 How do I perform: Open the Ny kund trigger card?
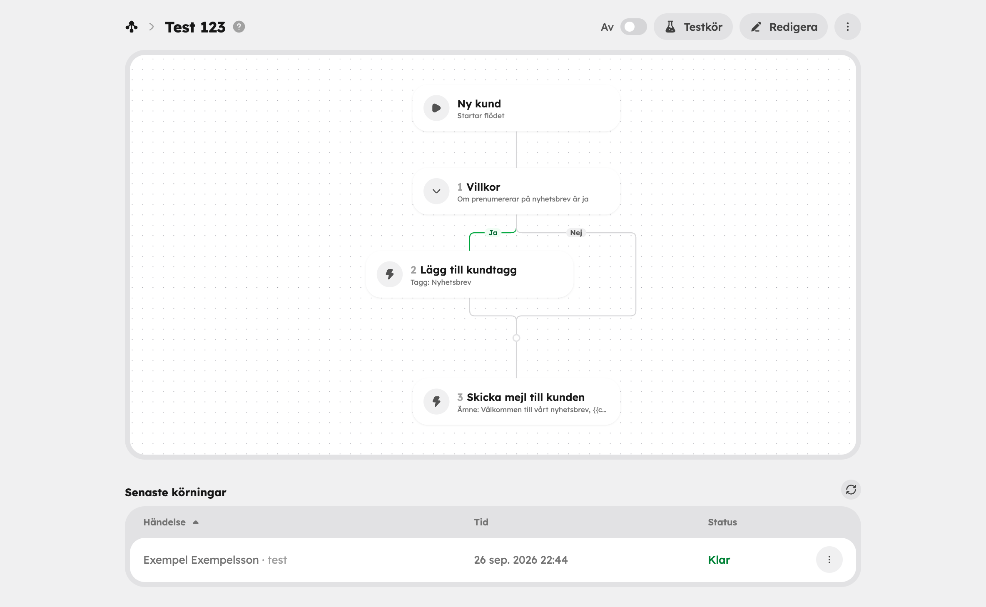point(516,108)
